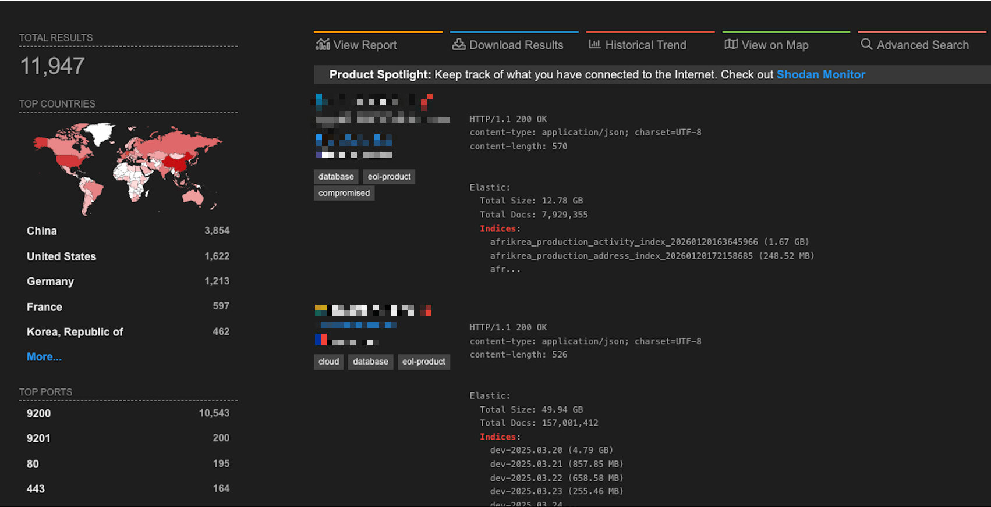Viewport: 991px width, 507px height.
Task: Click the dev-2025.03.21 index entry
Action: pyautogui.click(x=557, y=464)
